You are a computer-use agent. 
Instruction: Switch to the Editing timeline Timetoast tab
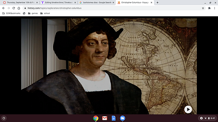(59, 2)
